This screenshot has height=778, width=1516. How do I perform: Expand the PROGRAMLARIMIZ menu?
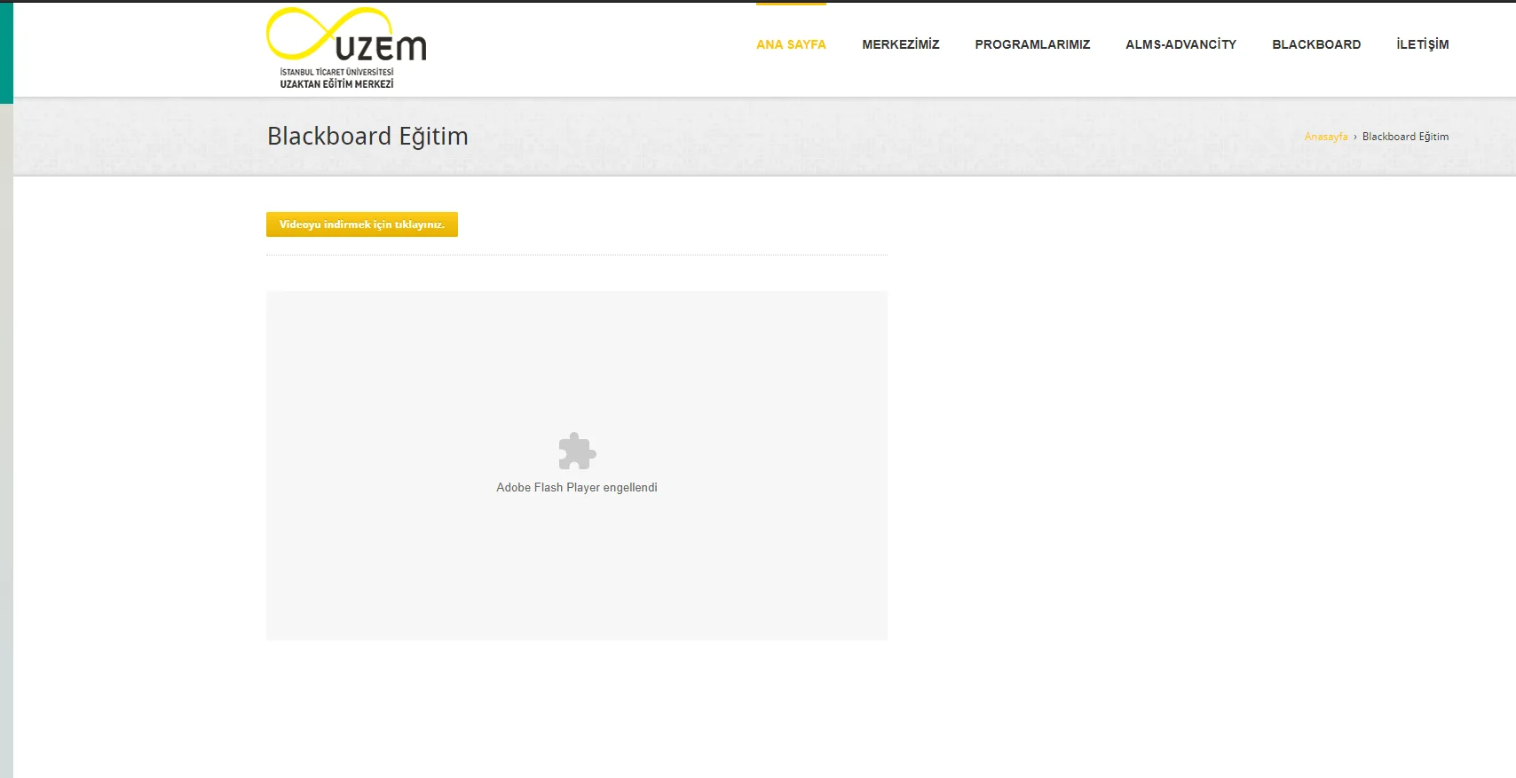coord(1032,44)
